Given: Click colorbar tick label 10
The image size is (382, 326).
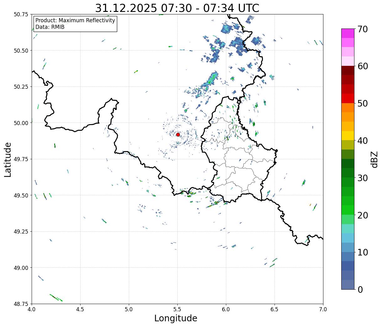Looking at the screenshot, I should tap(363, 252).
